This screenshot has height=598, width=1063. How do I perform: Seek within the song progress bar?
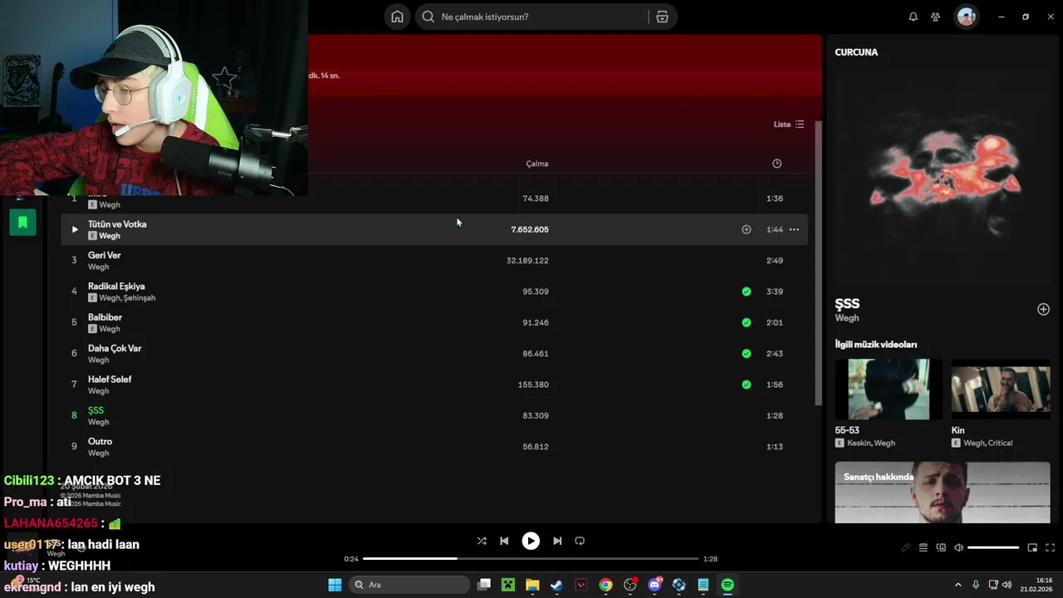click(531, 559)
